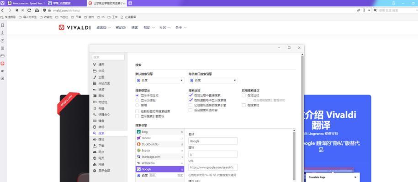Click the magnifier icon in search field
418x182 pixels.
(376, 10)
